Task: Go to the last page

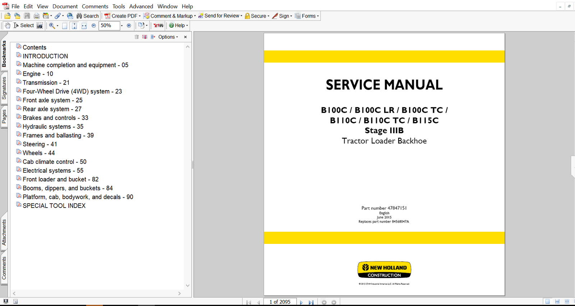Action: [311, 302]
